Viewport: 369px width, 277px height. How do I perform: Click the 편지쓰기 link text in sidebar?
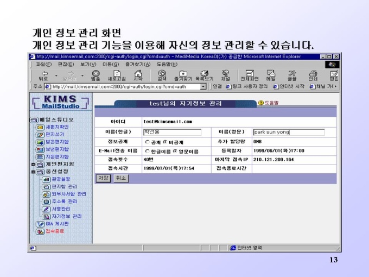(55, 134)
